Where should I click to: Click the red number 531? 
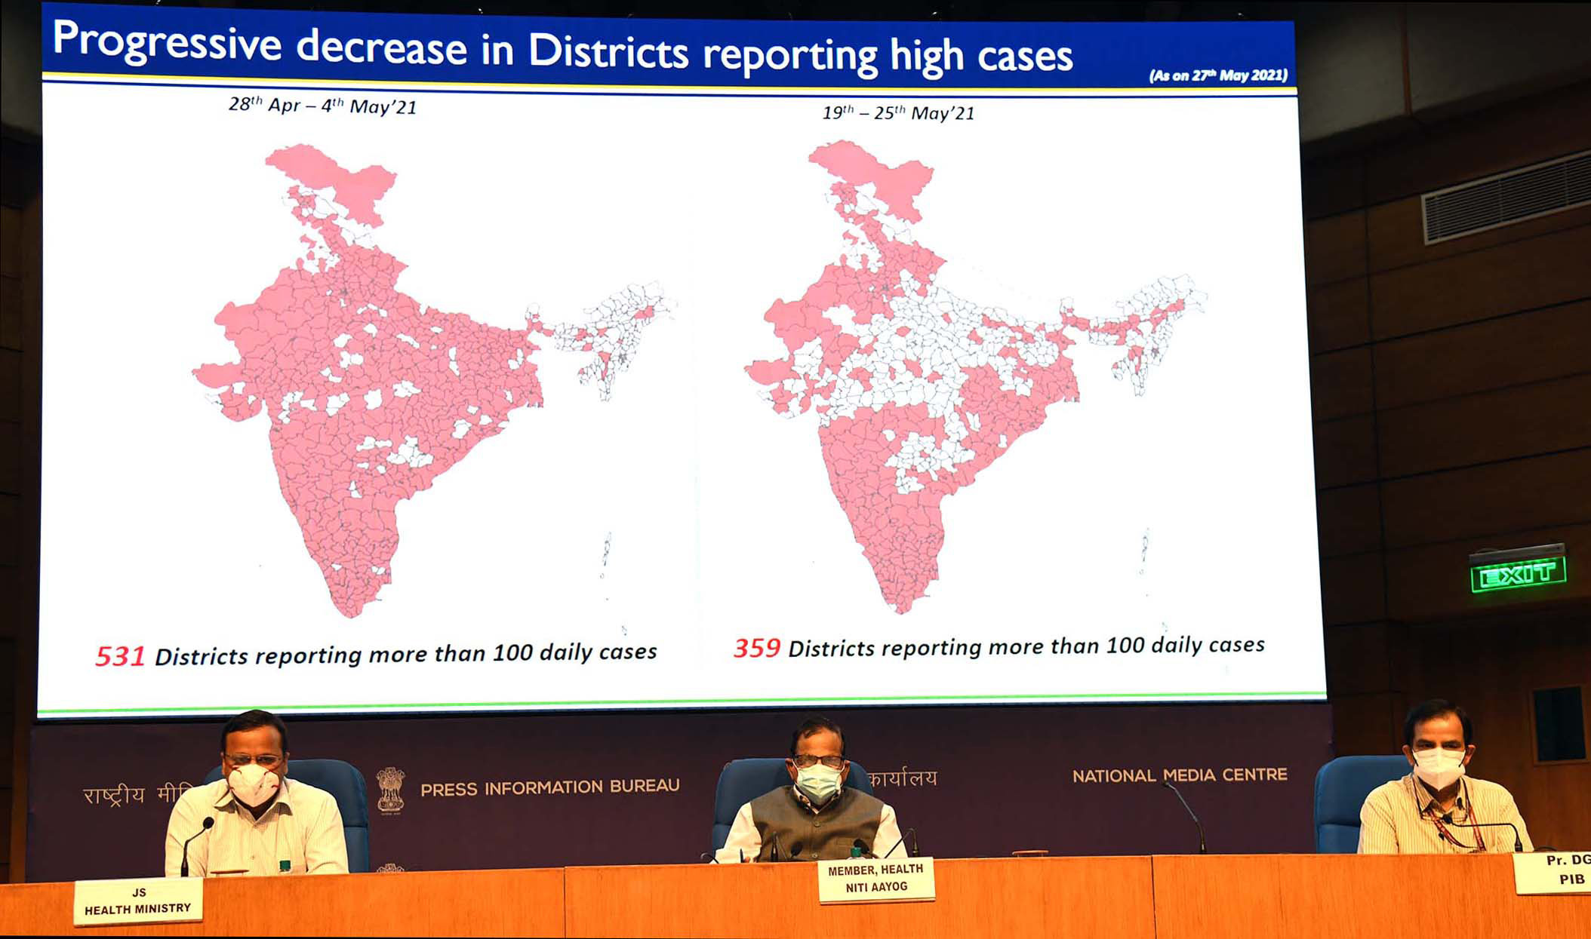pos(120,656)
